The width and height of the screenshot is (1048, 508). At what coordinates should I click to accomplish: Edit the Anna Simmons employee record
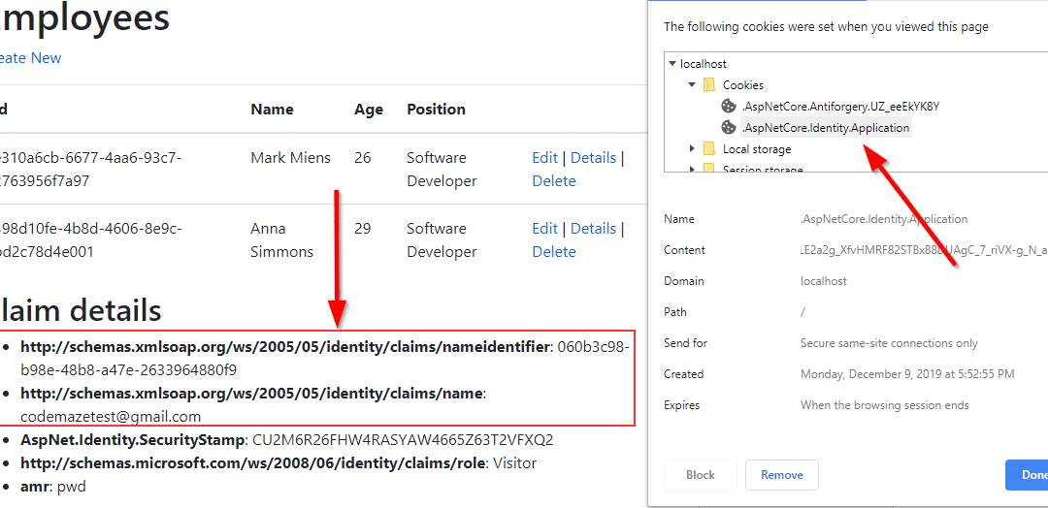pyautogui.click(x=544, y=229)
